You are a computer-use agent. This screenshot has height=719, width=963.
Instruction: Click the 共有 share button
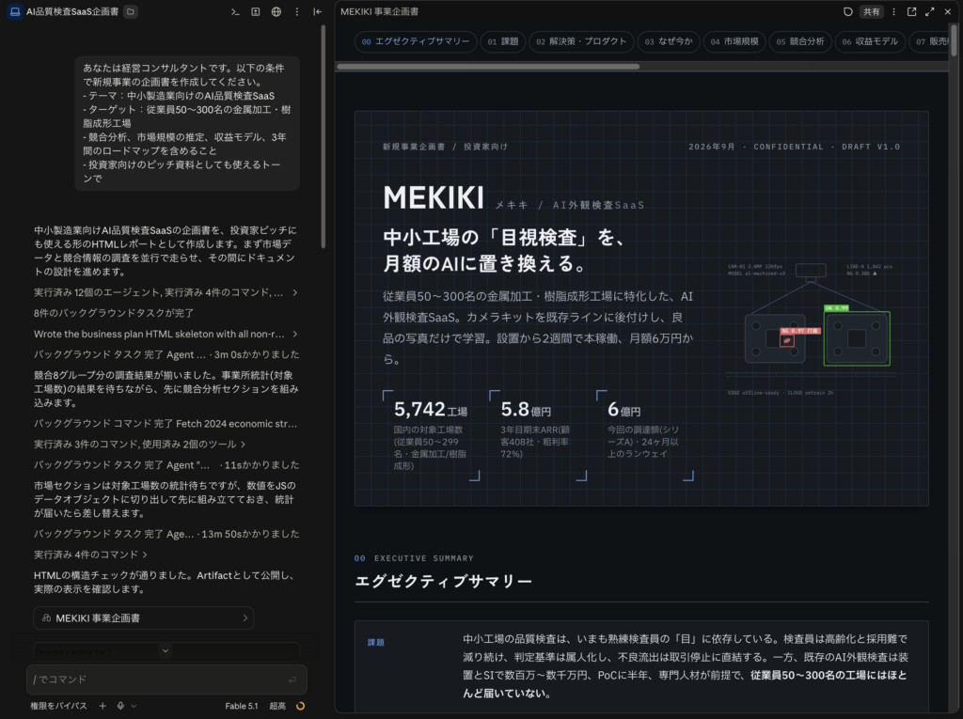click(x=871, y=11)
